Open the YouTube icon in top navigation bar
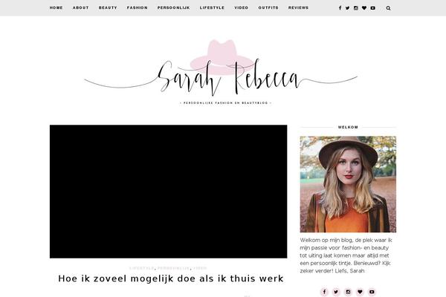446x297 pixels. pos(373,8)
